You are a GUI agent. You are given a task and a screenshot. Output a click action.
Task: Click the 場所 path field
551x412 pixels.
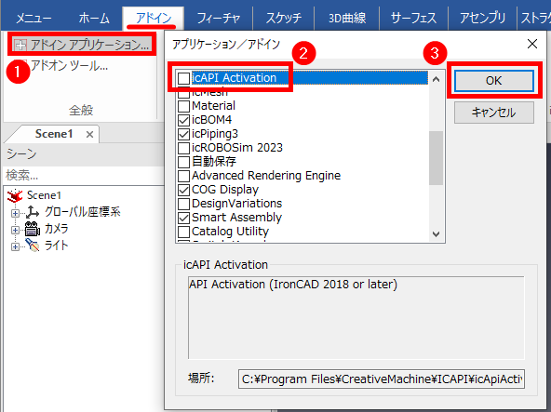tap(382, 379)
